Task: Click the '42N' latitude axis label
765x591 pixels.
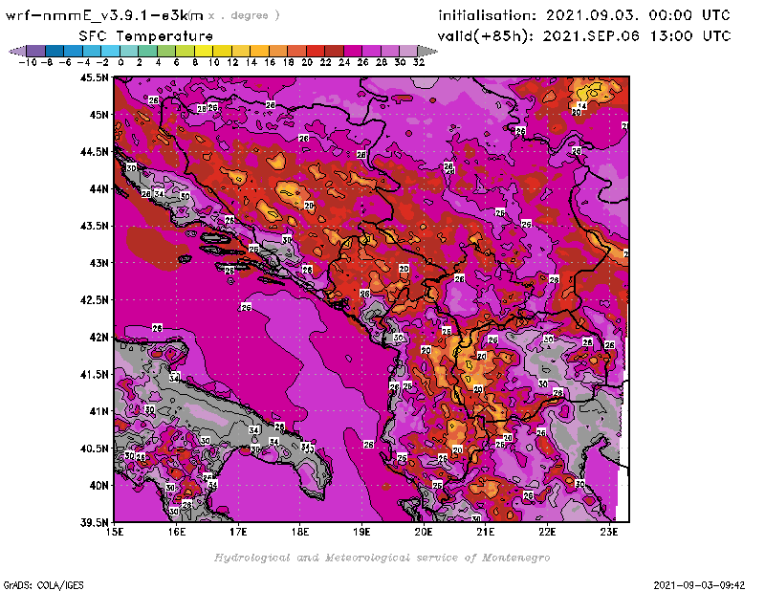Action: (x=98, y=337)
